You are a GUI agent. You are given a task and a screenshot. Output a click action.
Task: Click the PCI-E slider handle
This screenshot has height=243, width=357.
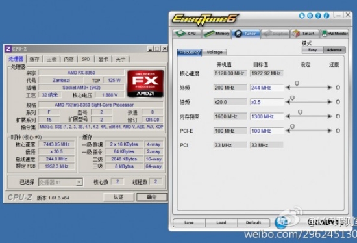pos(293,127)
